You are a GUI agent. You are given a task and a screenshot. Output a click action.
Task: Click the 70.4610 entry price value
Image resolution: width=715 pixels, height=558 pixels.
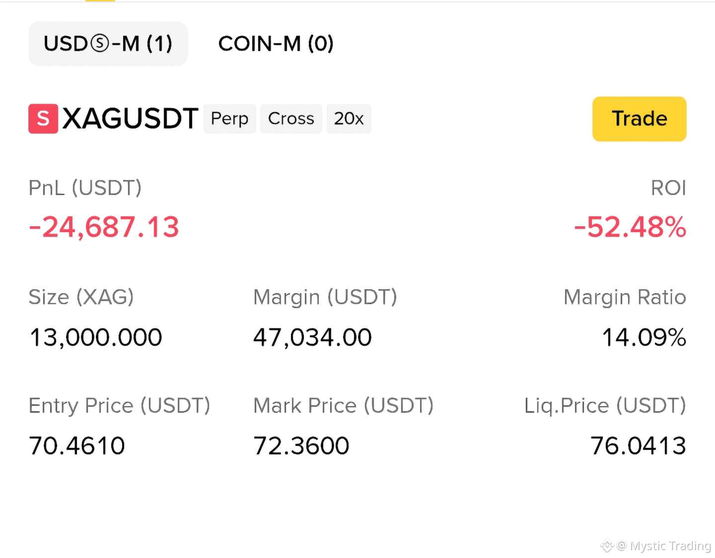(x=77, y=445)
